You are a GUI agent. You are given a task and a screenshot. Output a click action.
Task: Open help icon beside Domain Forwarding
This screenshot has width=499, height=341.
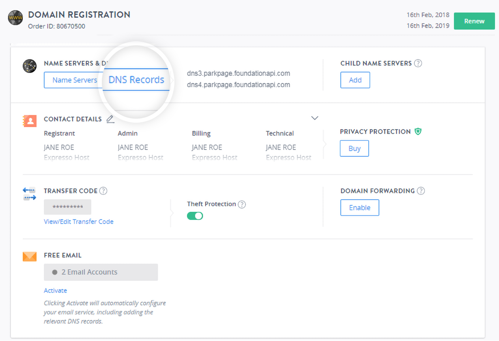click(x=421, y=191)
